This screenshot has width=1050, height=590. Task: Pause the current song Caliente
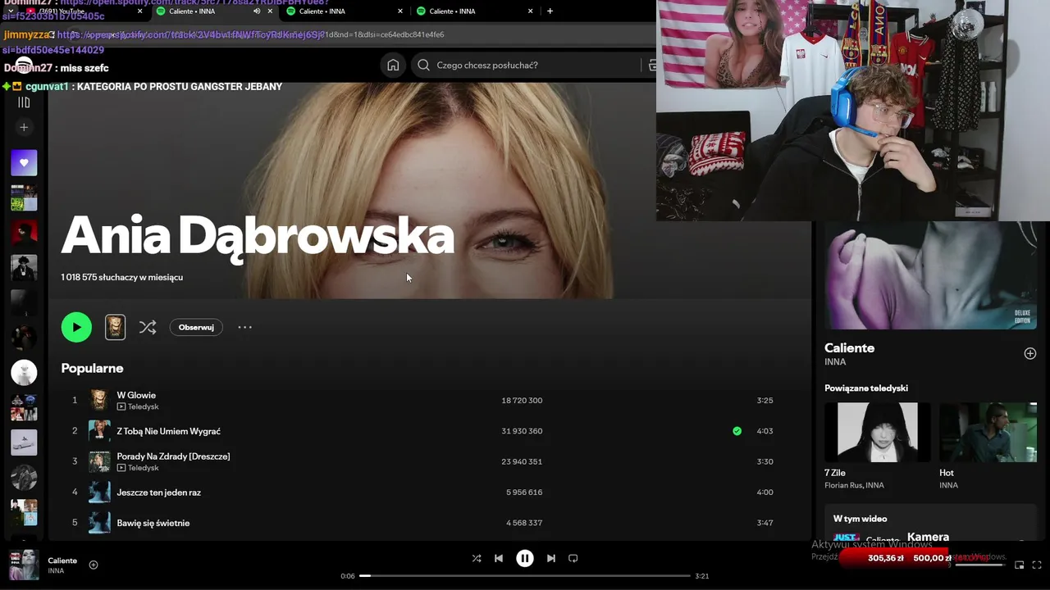(x=525, y=558)
